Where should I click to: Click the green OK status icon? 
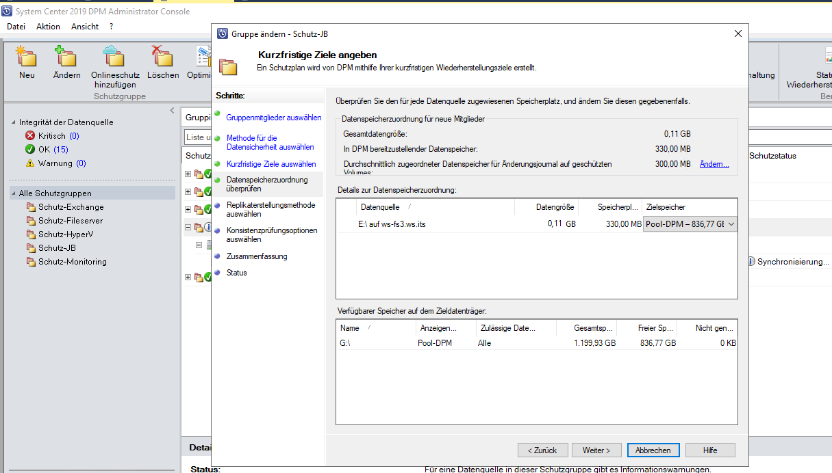(29, 150)
